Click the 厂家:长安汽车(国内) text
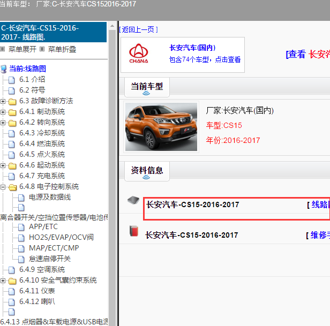The height and width of the screenshot is (326, 330). (x=239, y=110)
